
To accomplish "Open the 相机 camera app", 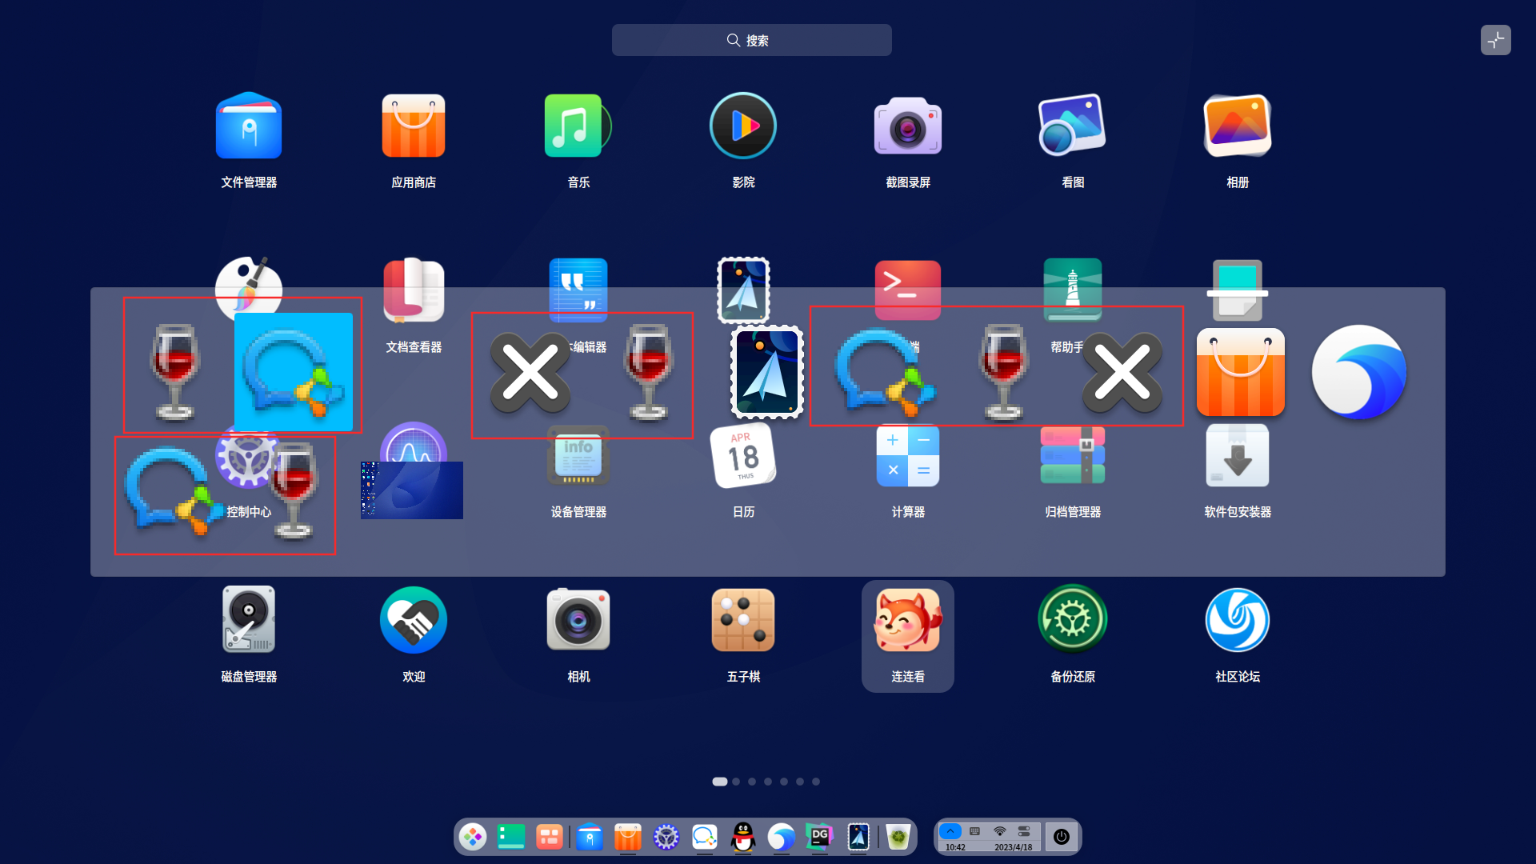I will (x=578, y=620).
